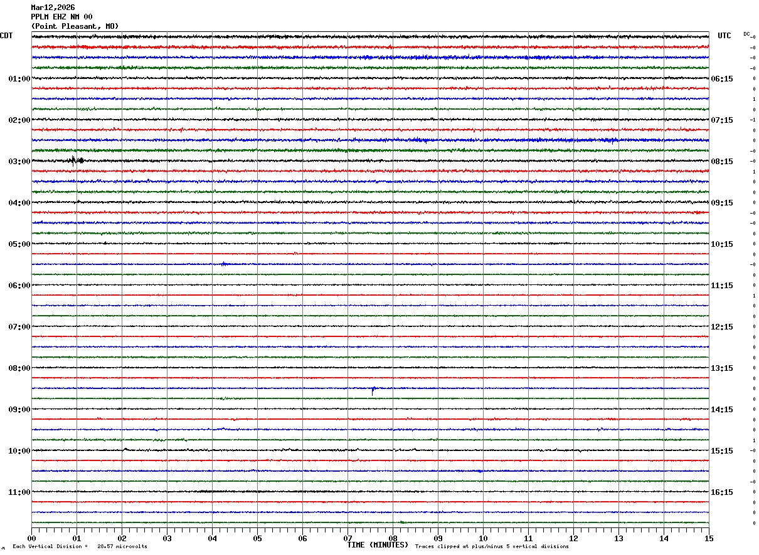Click minute 08 on the time axis
This screenshot has height=555, width=759.
tap(393, 538)
